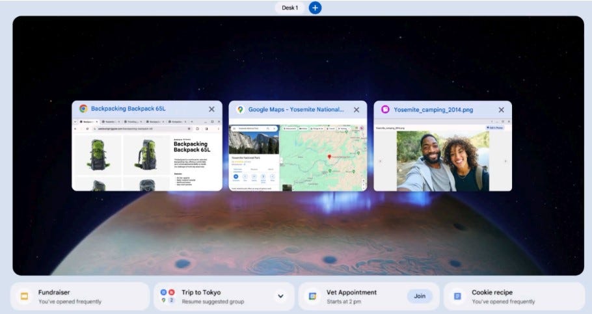This screenshot has width=592, height=314.
Task: Close the Yosemite_camping_2014.png window
Action: click(502, 110)
